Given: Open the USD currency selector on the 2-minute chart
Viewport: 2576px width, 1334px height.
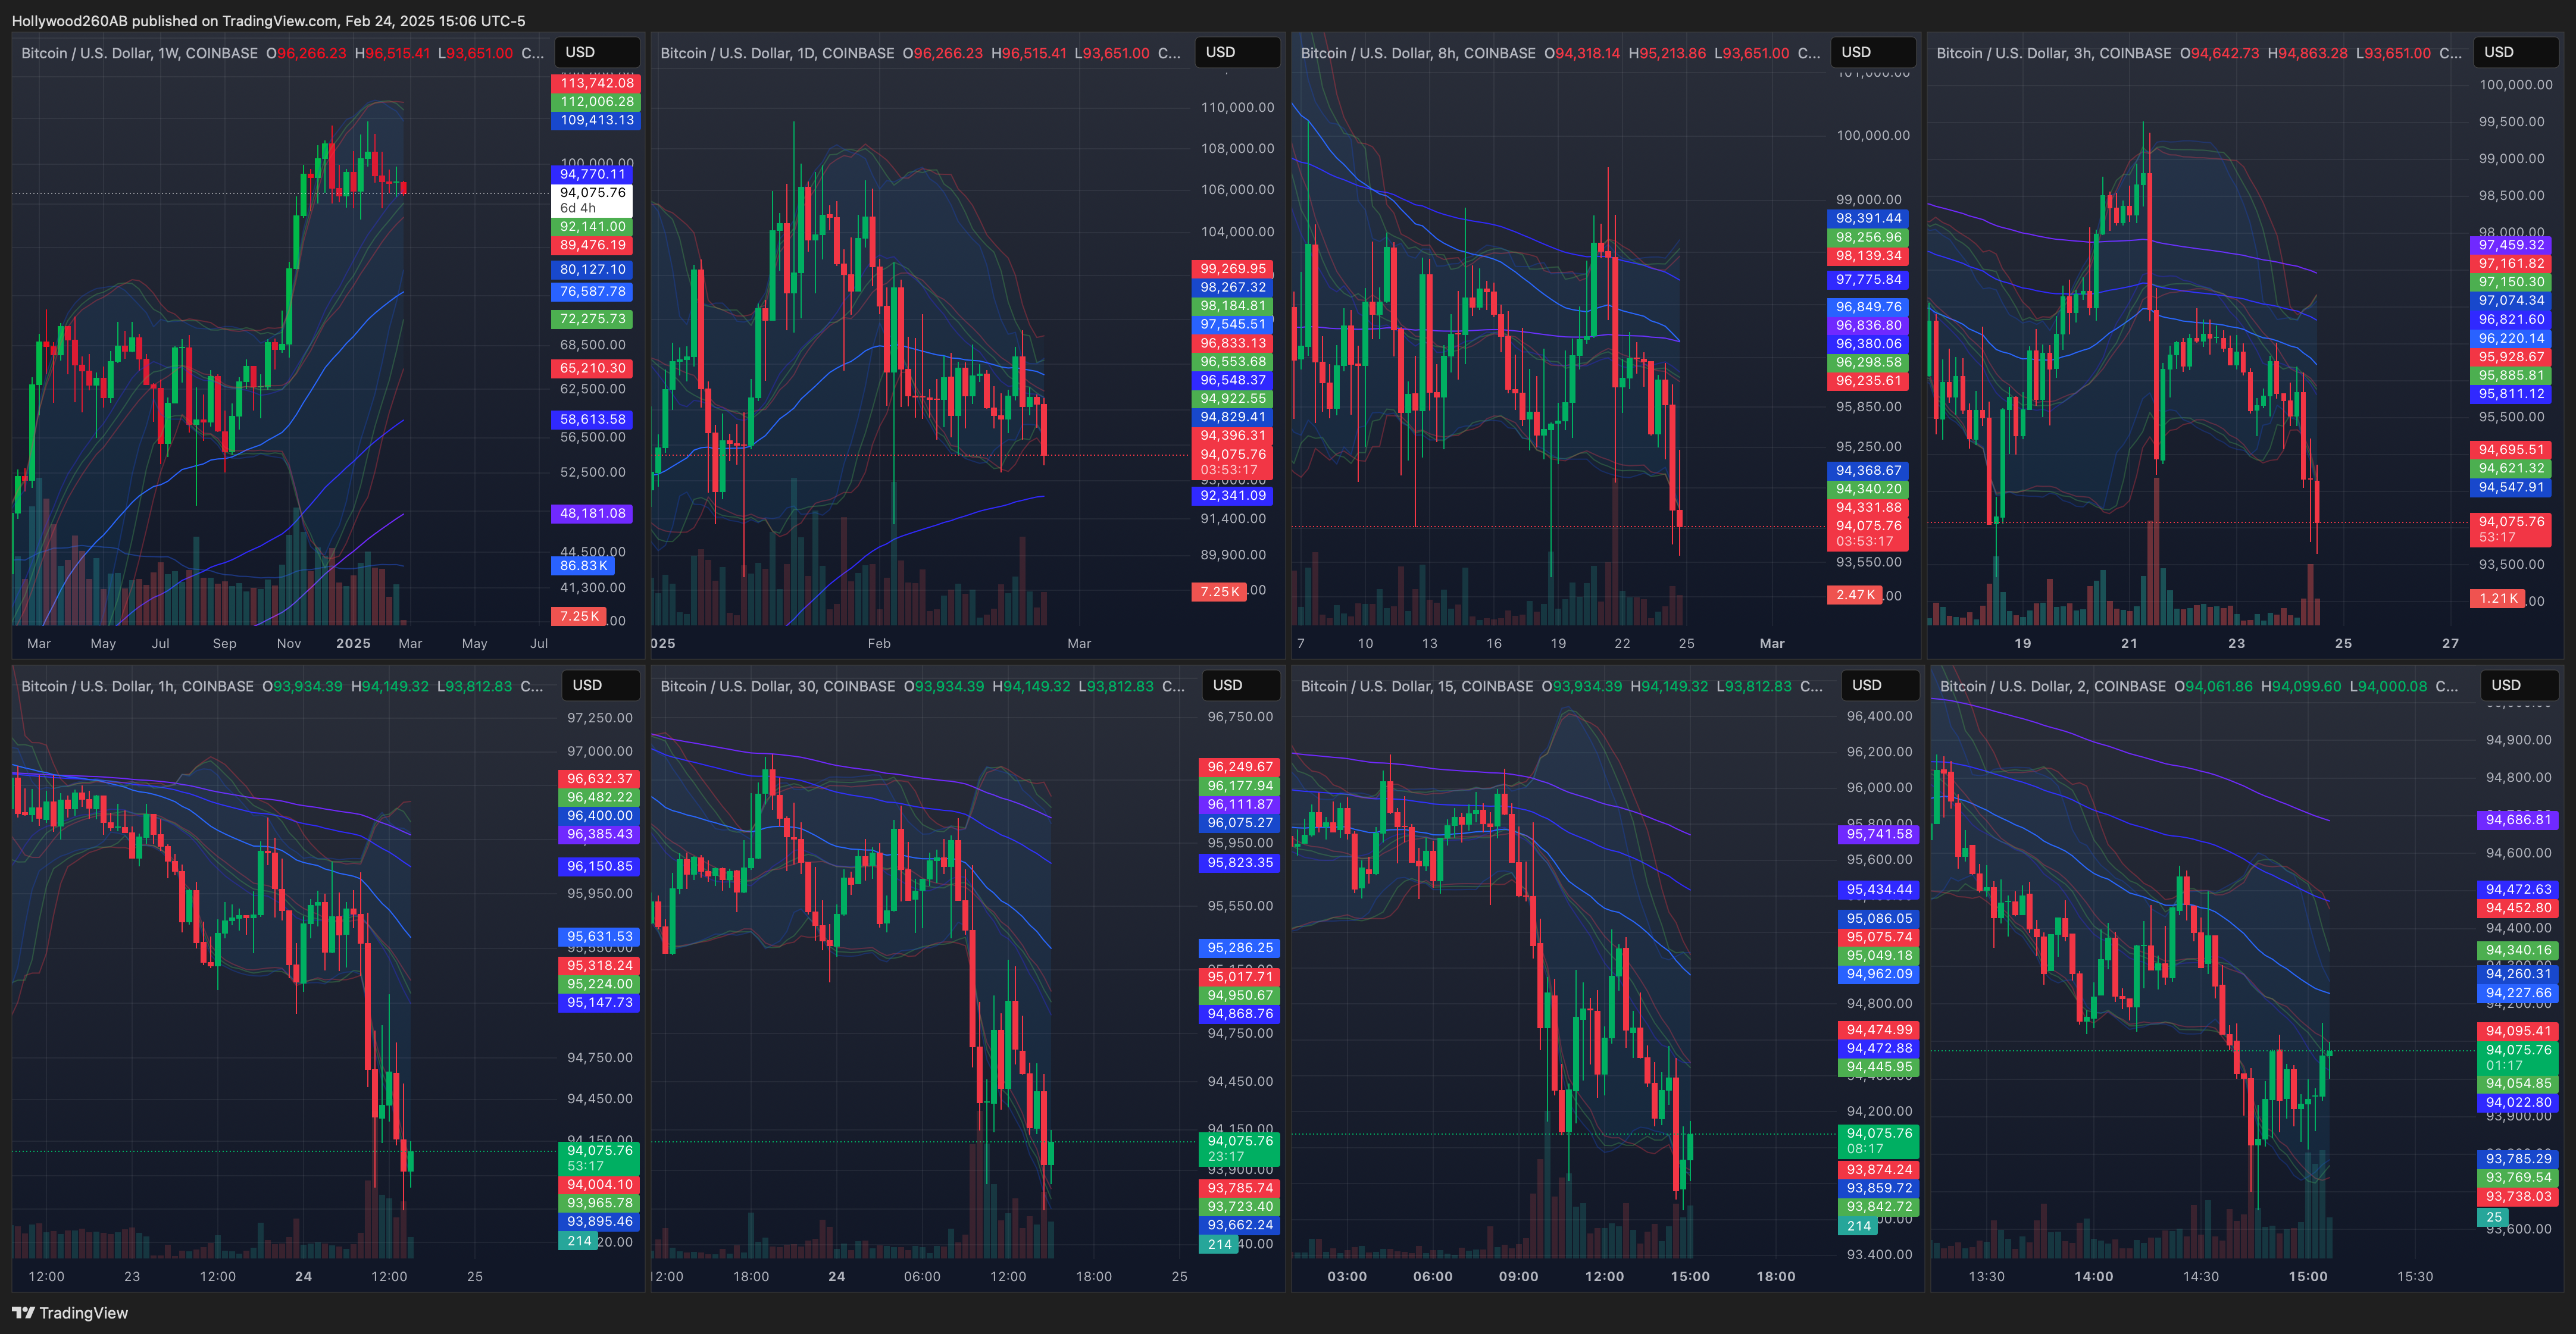Looking at the screenshot, I should click(2520, 685).
